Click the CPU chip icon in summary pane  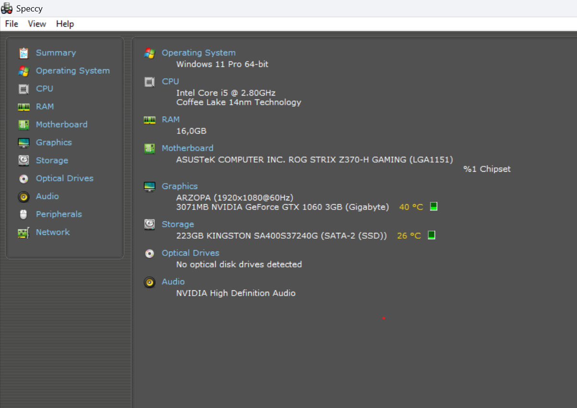coord(150,82)
